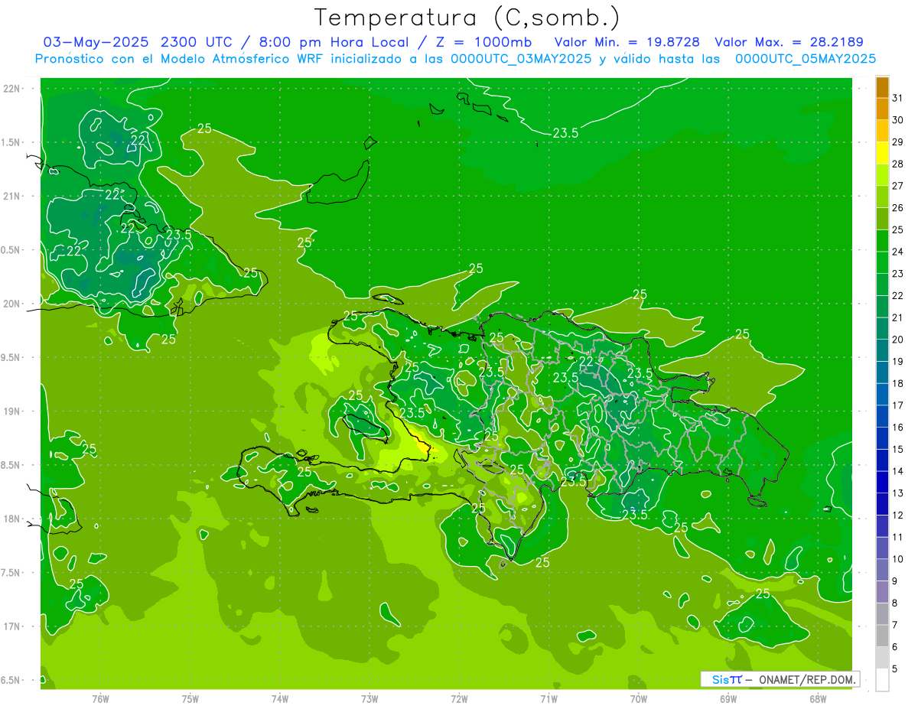
Task: Click the '74W' longitude axis label
Action: (x=279, y=698)
